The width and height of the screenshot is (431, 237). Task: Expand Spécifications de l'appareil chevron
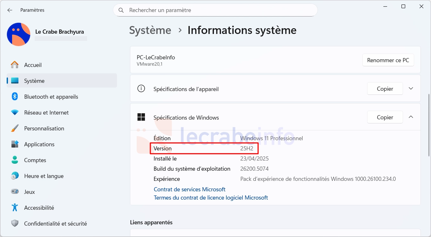coord(411,89)
